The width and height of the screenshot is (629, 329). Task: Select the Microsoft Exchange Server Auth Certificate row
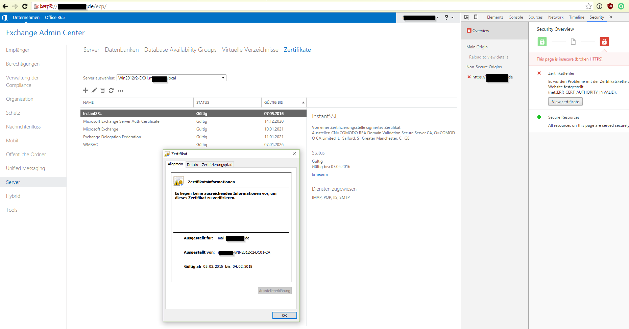[x=193, y=121]
